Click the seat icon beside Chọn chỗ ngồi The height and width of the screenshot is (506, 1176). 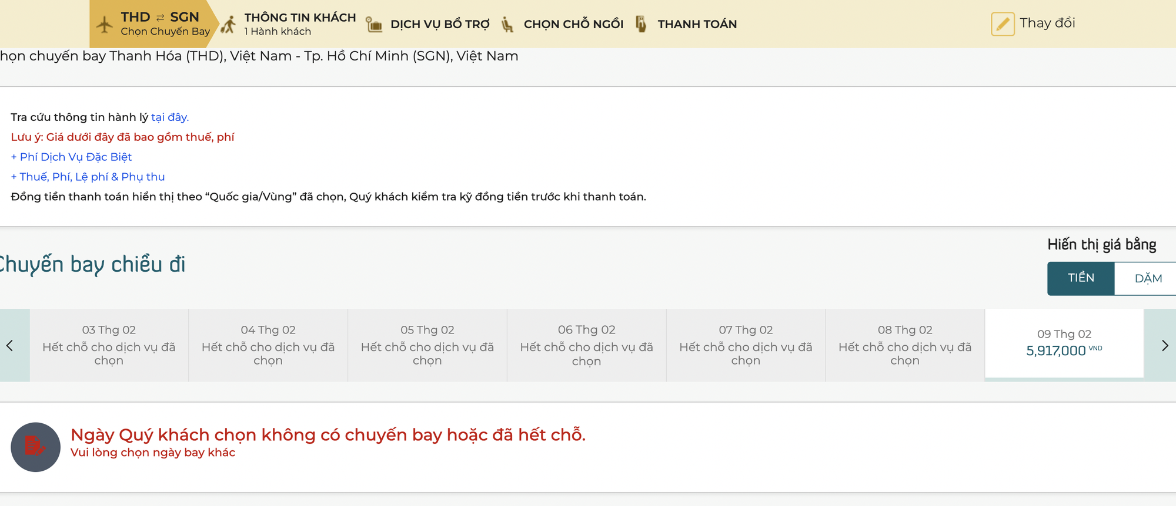tap(507, 25)
